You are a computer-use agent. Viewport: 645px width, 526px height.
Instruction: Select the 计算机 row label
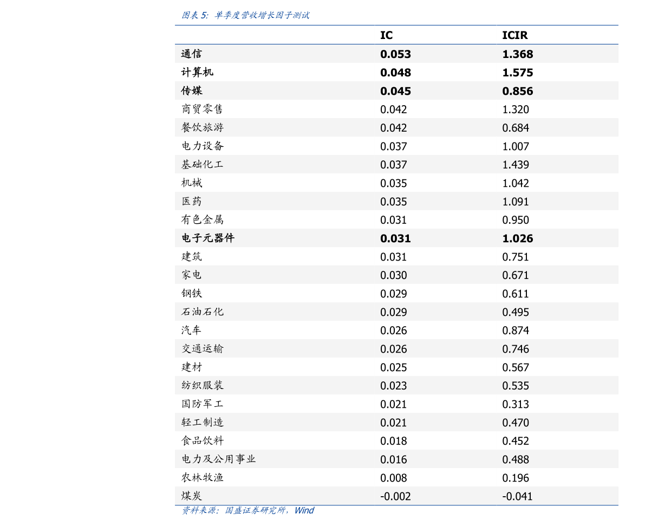(x=196, y=72)
